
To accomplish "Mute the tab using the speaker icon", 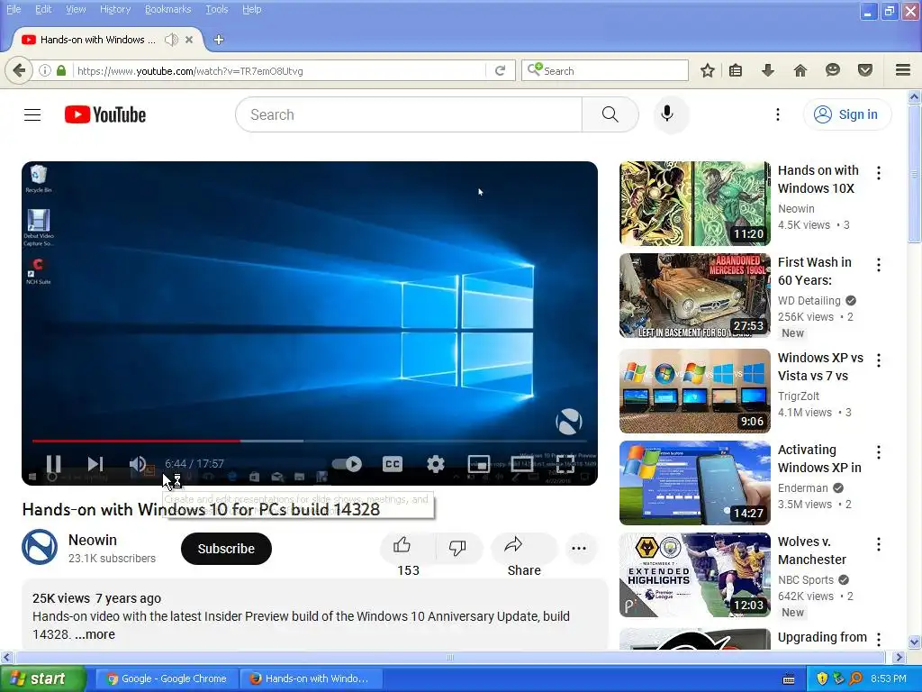I will point(171,40).
